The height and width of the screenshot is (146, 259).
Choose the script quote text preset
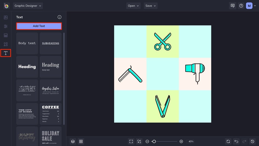[27, 90]
